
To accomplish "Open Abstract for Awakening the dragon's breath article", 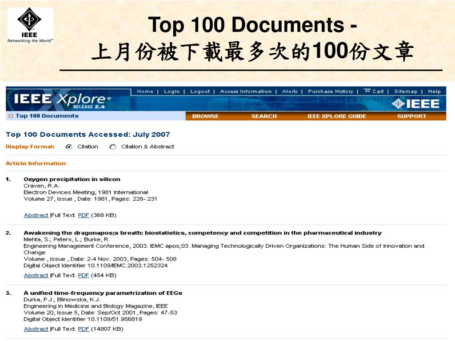I will (x=36, y=275).
